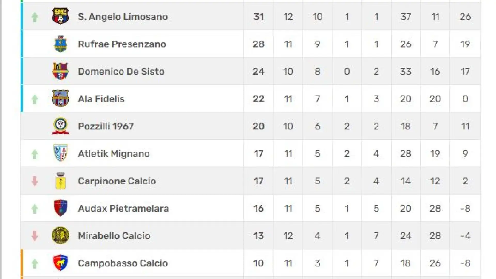Click the green up arrow beside S. Angelo Limosano

tap(35, 17)
